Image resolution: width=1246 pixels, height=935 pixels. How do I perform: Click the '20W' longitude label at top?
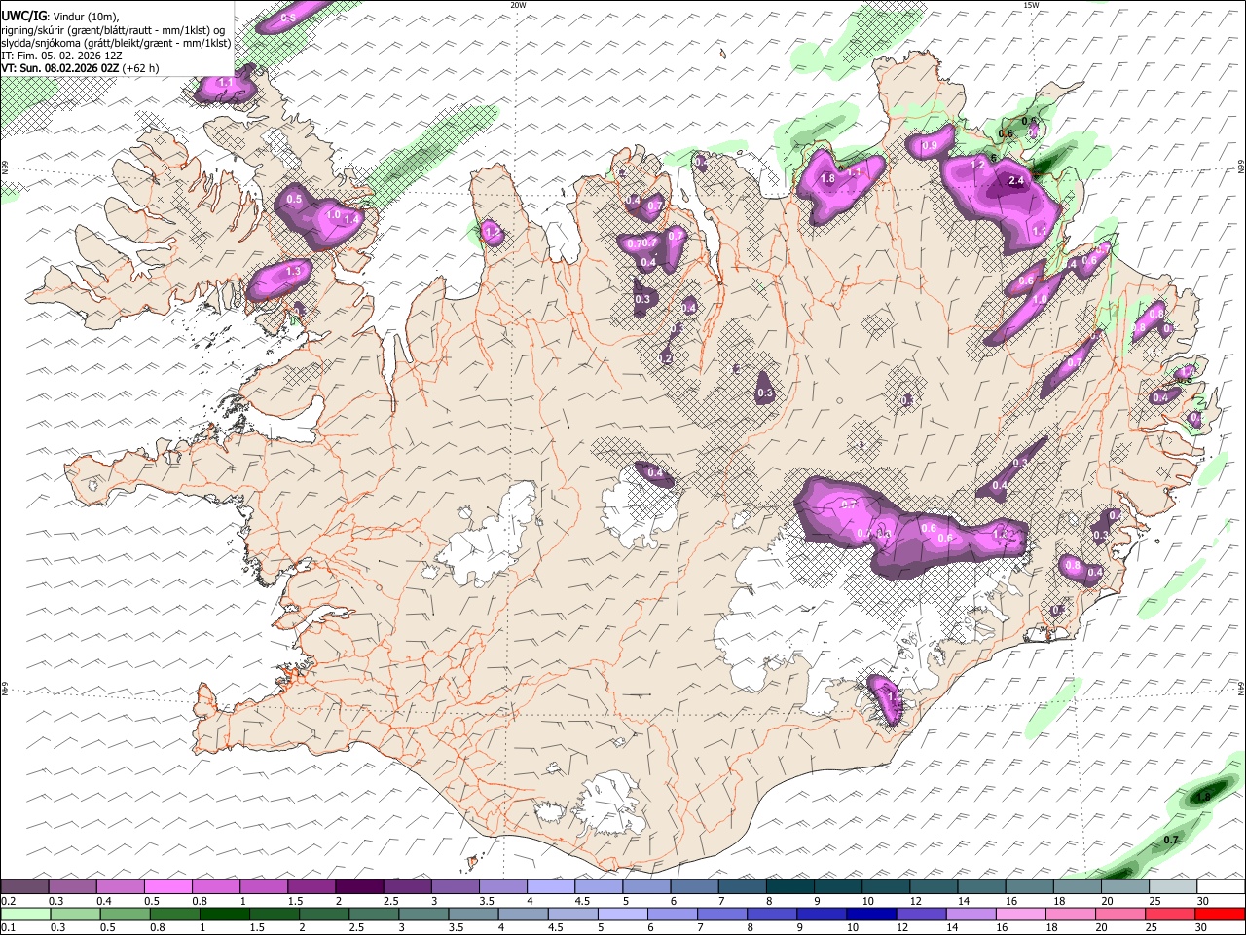(518, 5)
